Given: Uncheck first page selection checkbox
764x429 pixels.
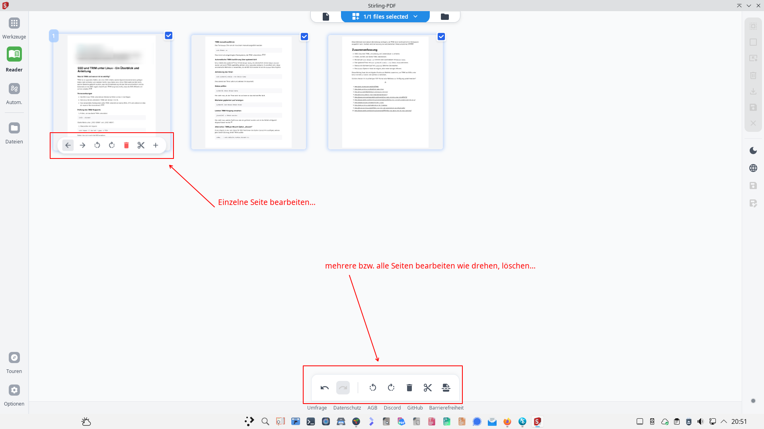Looking at the screenshot, I should click(x=169, y=36).
